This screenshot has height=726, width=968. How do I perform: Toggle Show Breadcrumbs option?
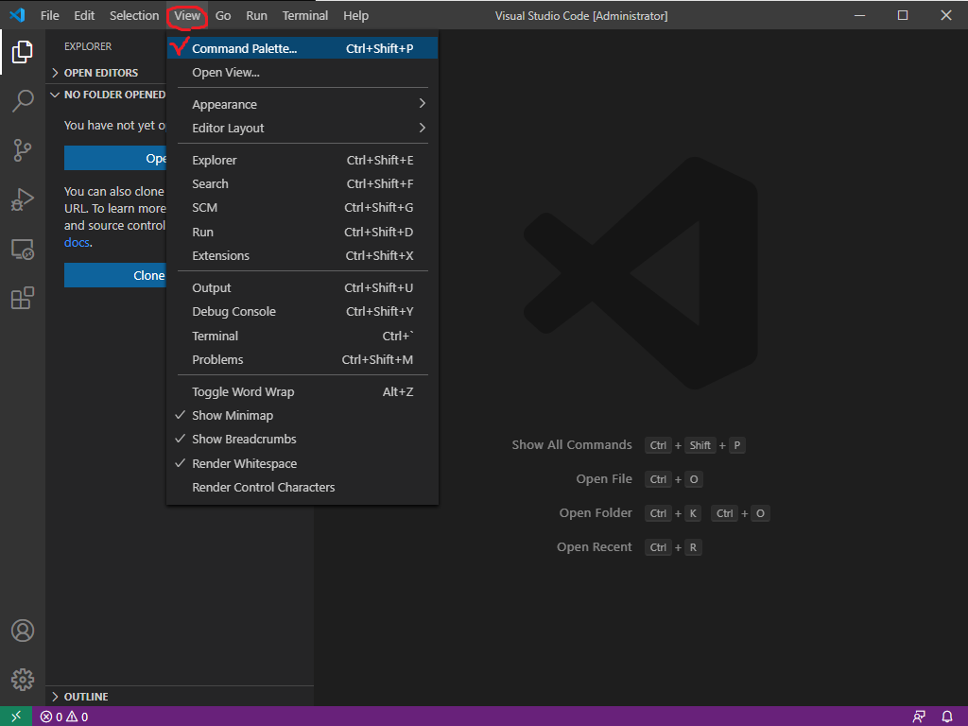click(x=244, y=440)
